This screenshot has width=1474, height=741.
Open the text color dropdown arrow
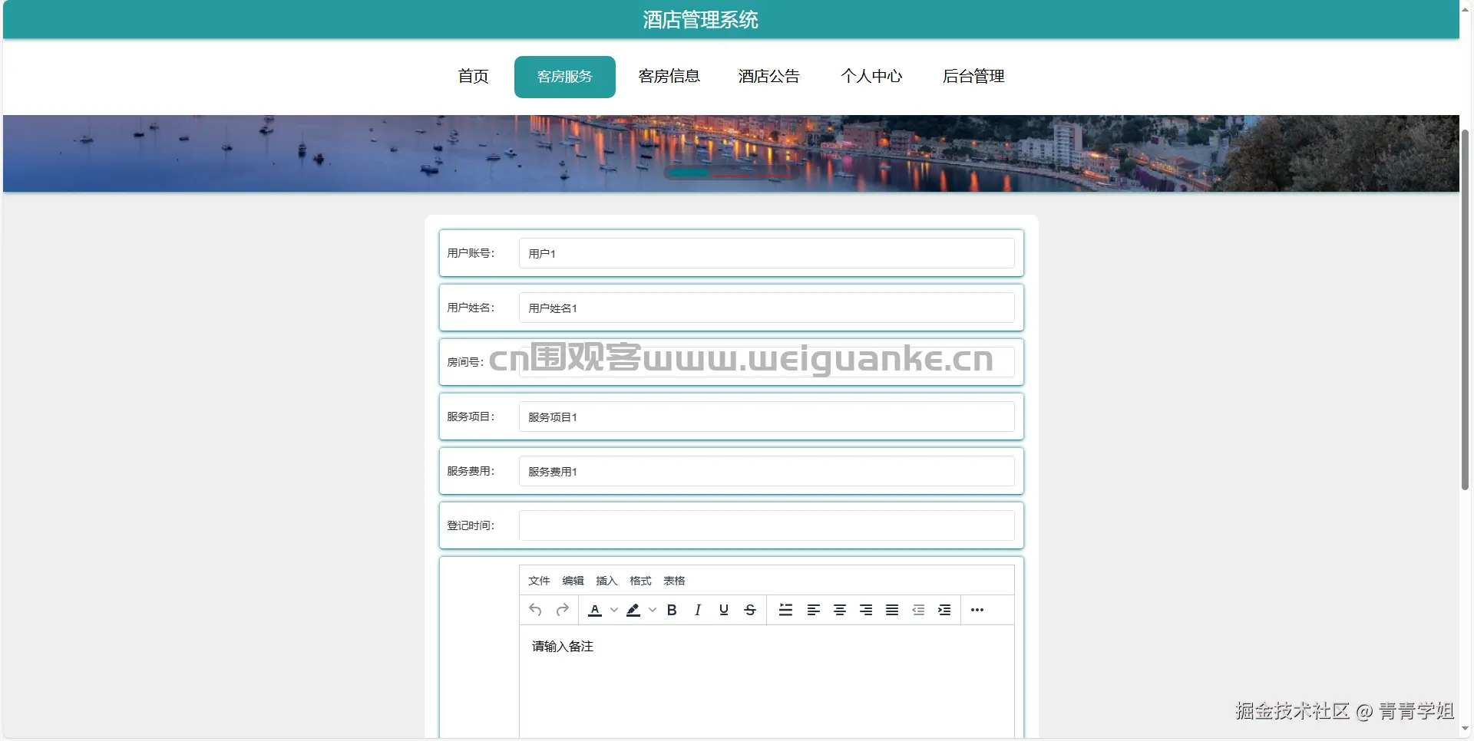(x=613, y=610)
